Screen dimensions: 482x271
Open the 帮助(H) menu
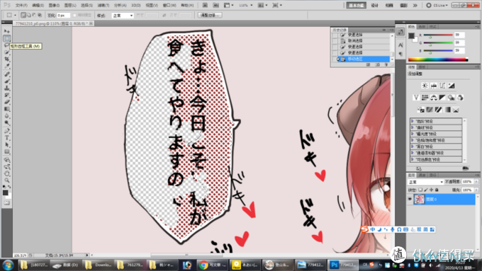point(187,5)
